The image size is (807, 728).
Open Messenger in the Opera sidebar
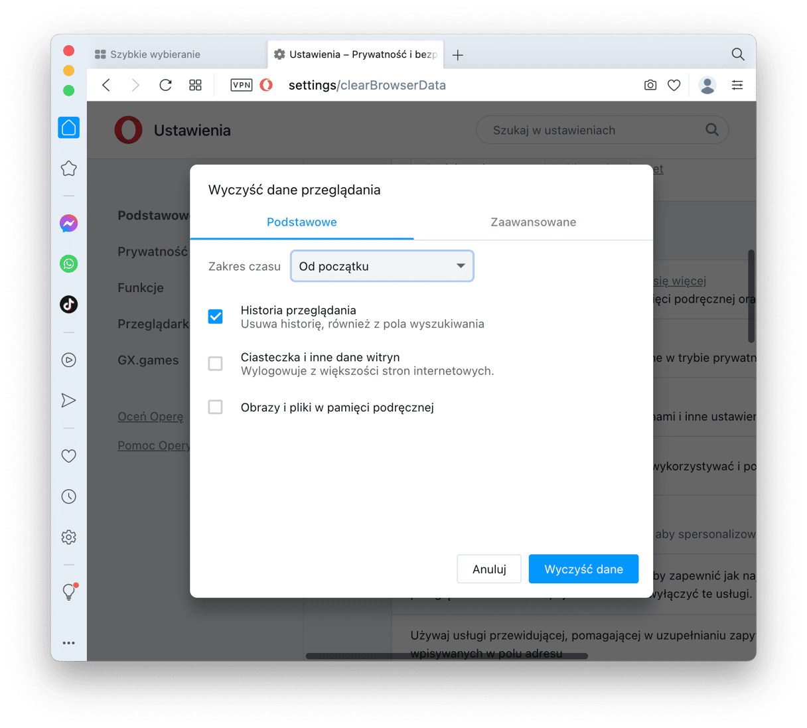pyautogui.click(x=68, y=224)
